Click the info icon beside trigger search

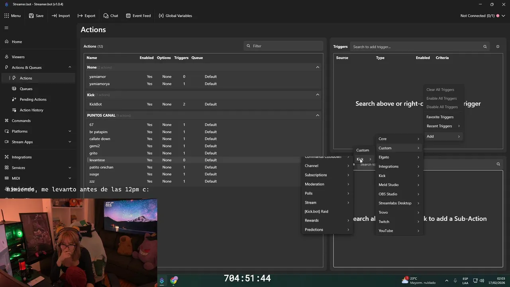[x=498, y=47]
